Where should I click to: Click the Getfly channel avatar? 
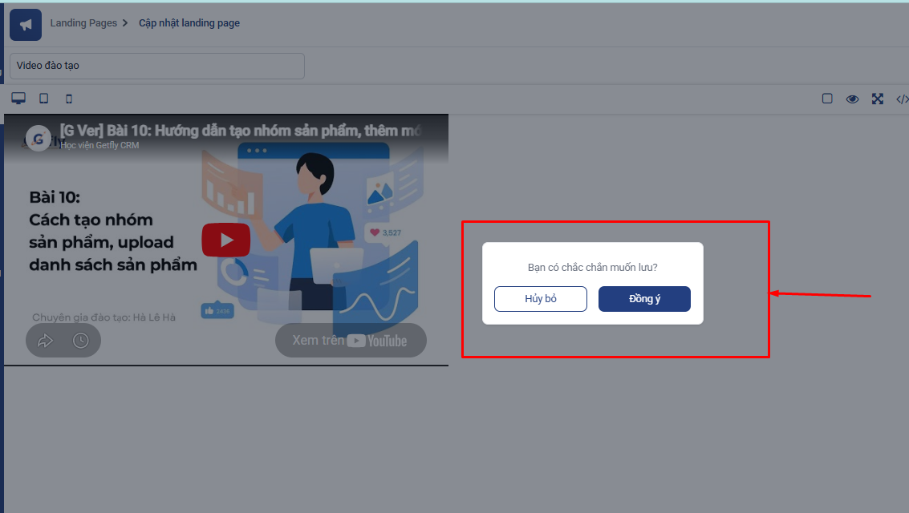(39, 139)
